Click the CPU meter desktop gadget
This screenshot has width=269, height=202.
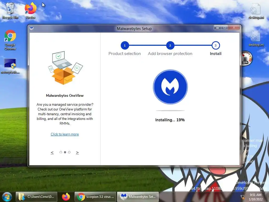point(247,58)
